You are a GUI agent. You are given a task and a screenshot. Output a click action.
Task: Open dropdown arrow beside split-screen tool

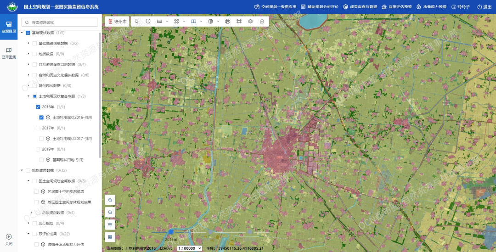201,22
